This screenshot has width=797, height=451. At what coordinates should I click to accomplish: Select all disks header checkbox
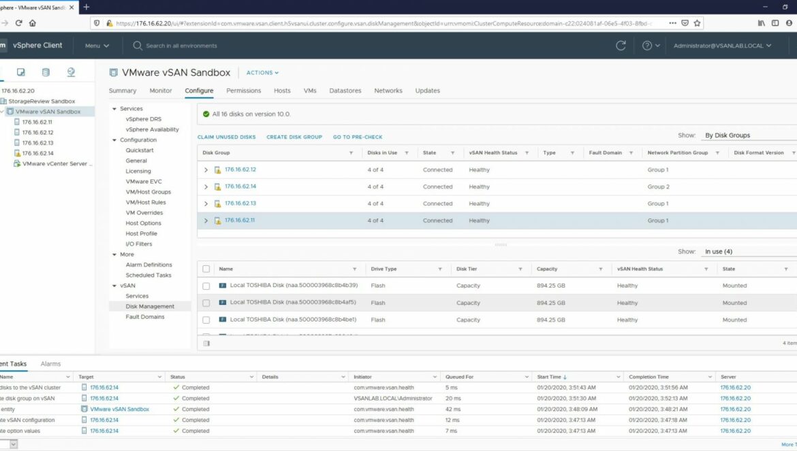pyautogui.click(x=206, y=269)
